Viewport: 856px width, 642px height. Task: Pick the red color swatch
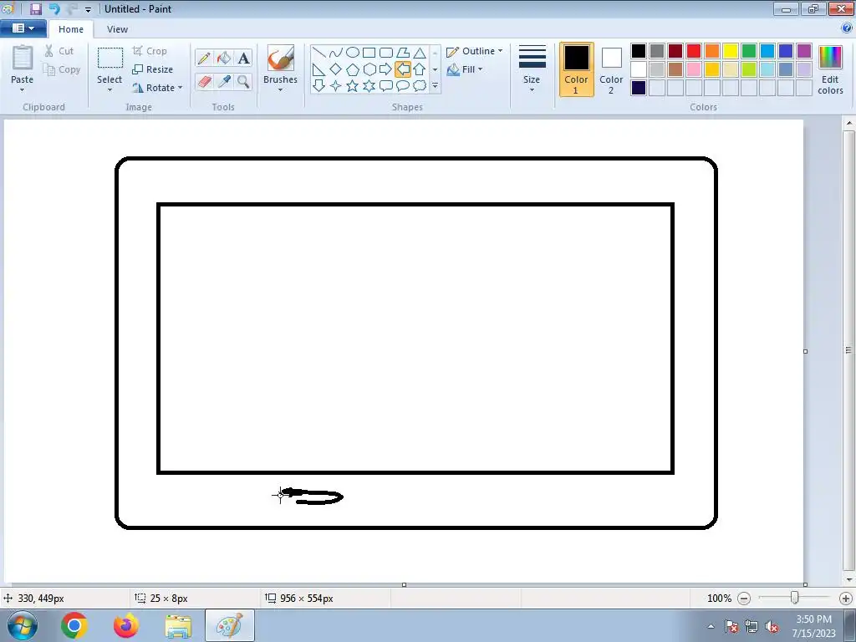(694, 51)
